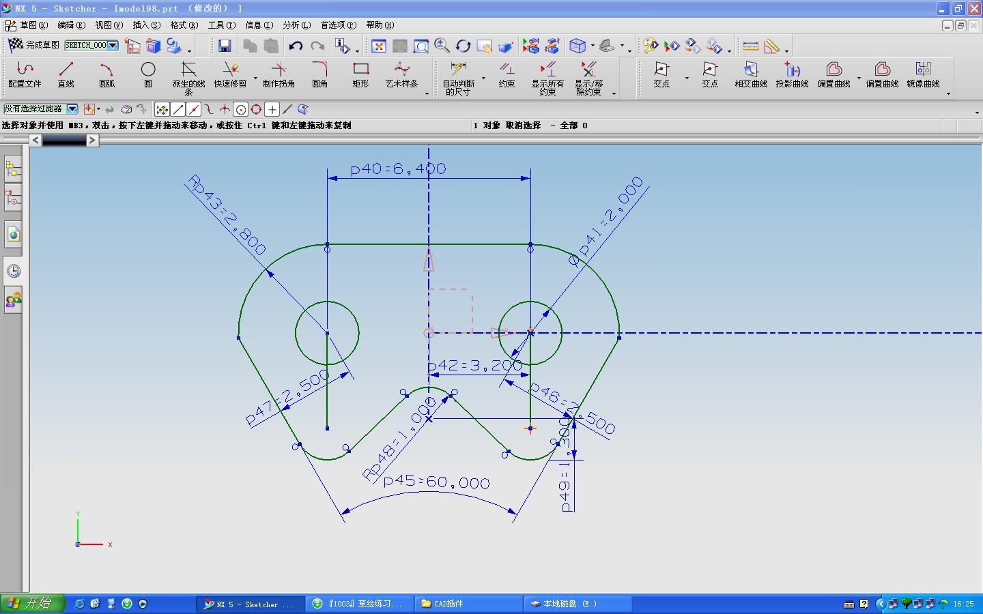
Task: Save the sketch with the floppy disk icon
Action: [x=225, y=46]
